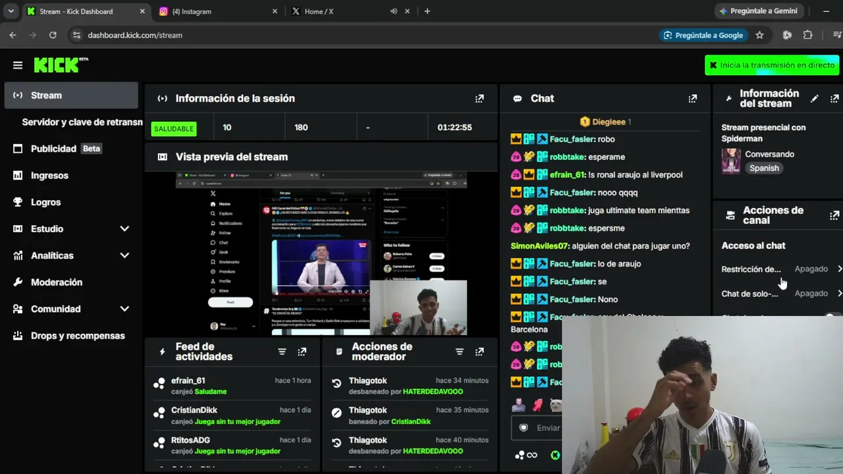Click Inicia la transmisión en directo button
The image size is (843, 474).
coord(772,65)
